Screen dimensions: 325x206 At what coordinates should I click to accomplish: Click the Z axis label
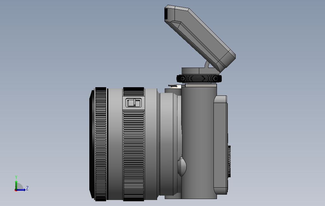(27, 188)
